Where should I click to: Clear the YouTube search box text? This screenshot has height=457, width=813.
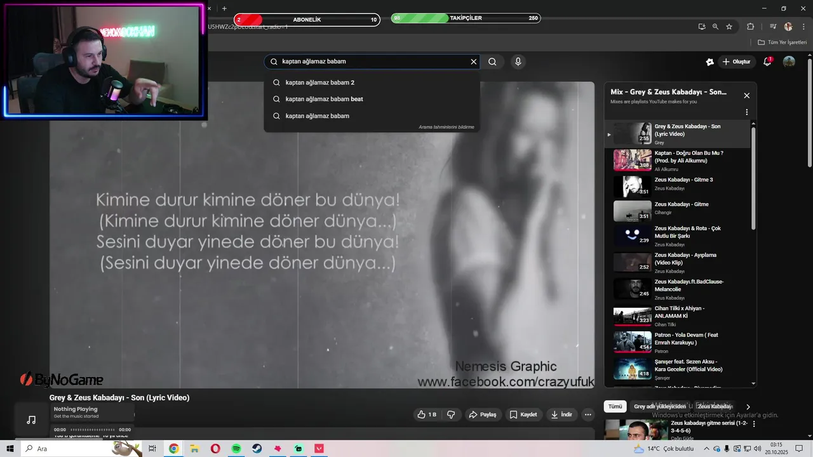[x=473, y=62]
